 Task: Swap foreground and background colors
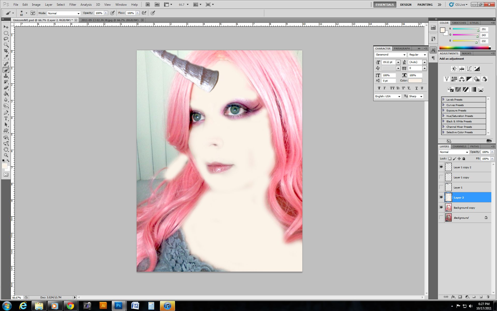point(8,161)
